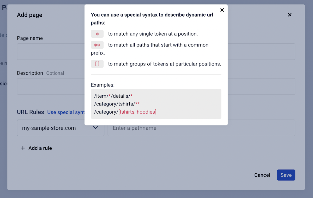Click into the Page name input
The width and height of the screenshot is (313, 198).
point(50,52)
